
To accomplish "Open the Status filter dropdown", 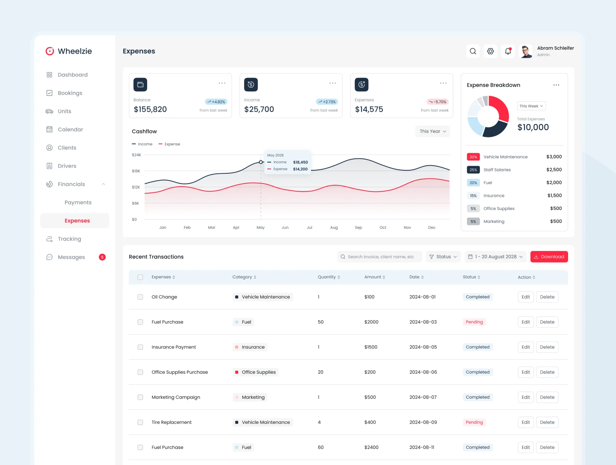I will (443, 257).
